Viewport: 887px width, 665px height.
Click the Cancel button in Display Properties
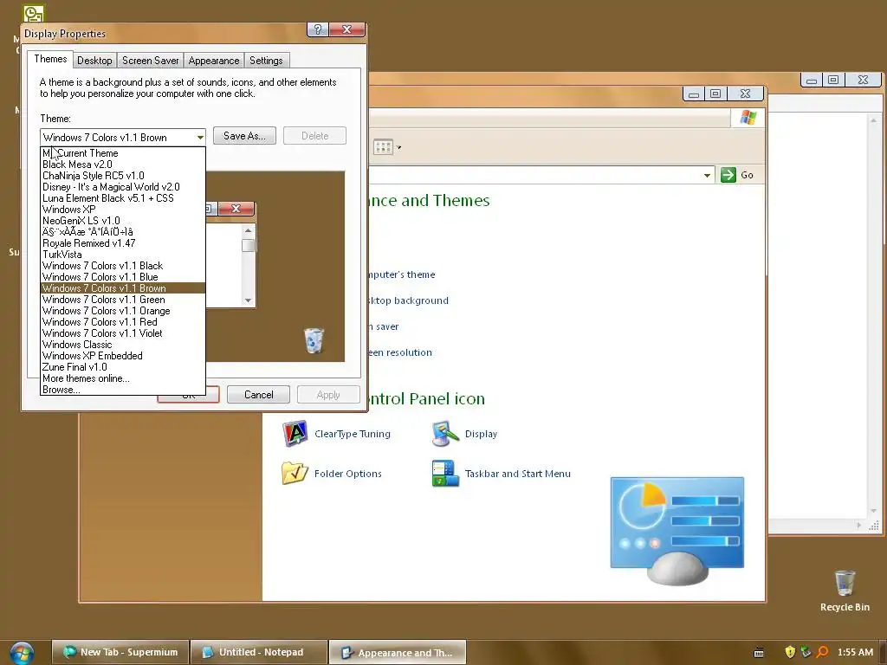258,395
